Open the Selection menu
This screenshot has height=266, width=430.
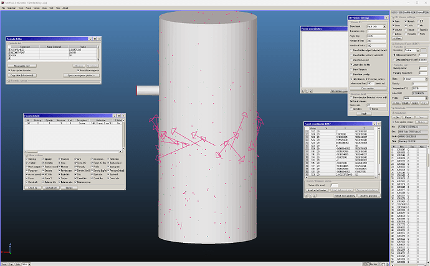[x=11, y=8]
